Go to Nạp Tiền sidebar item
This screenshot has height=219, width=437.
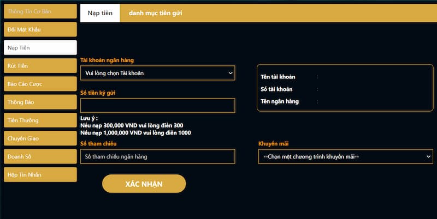click(x=40, y=47)
